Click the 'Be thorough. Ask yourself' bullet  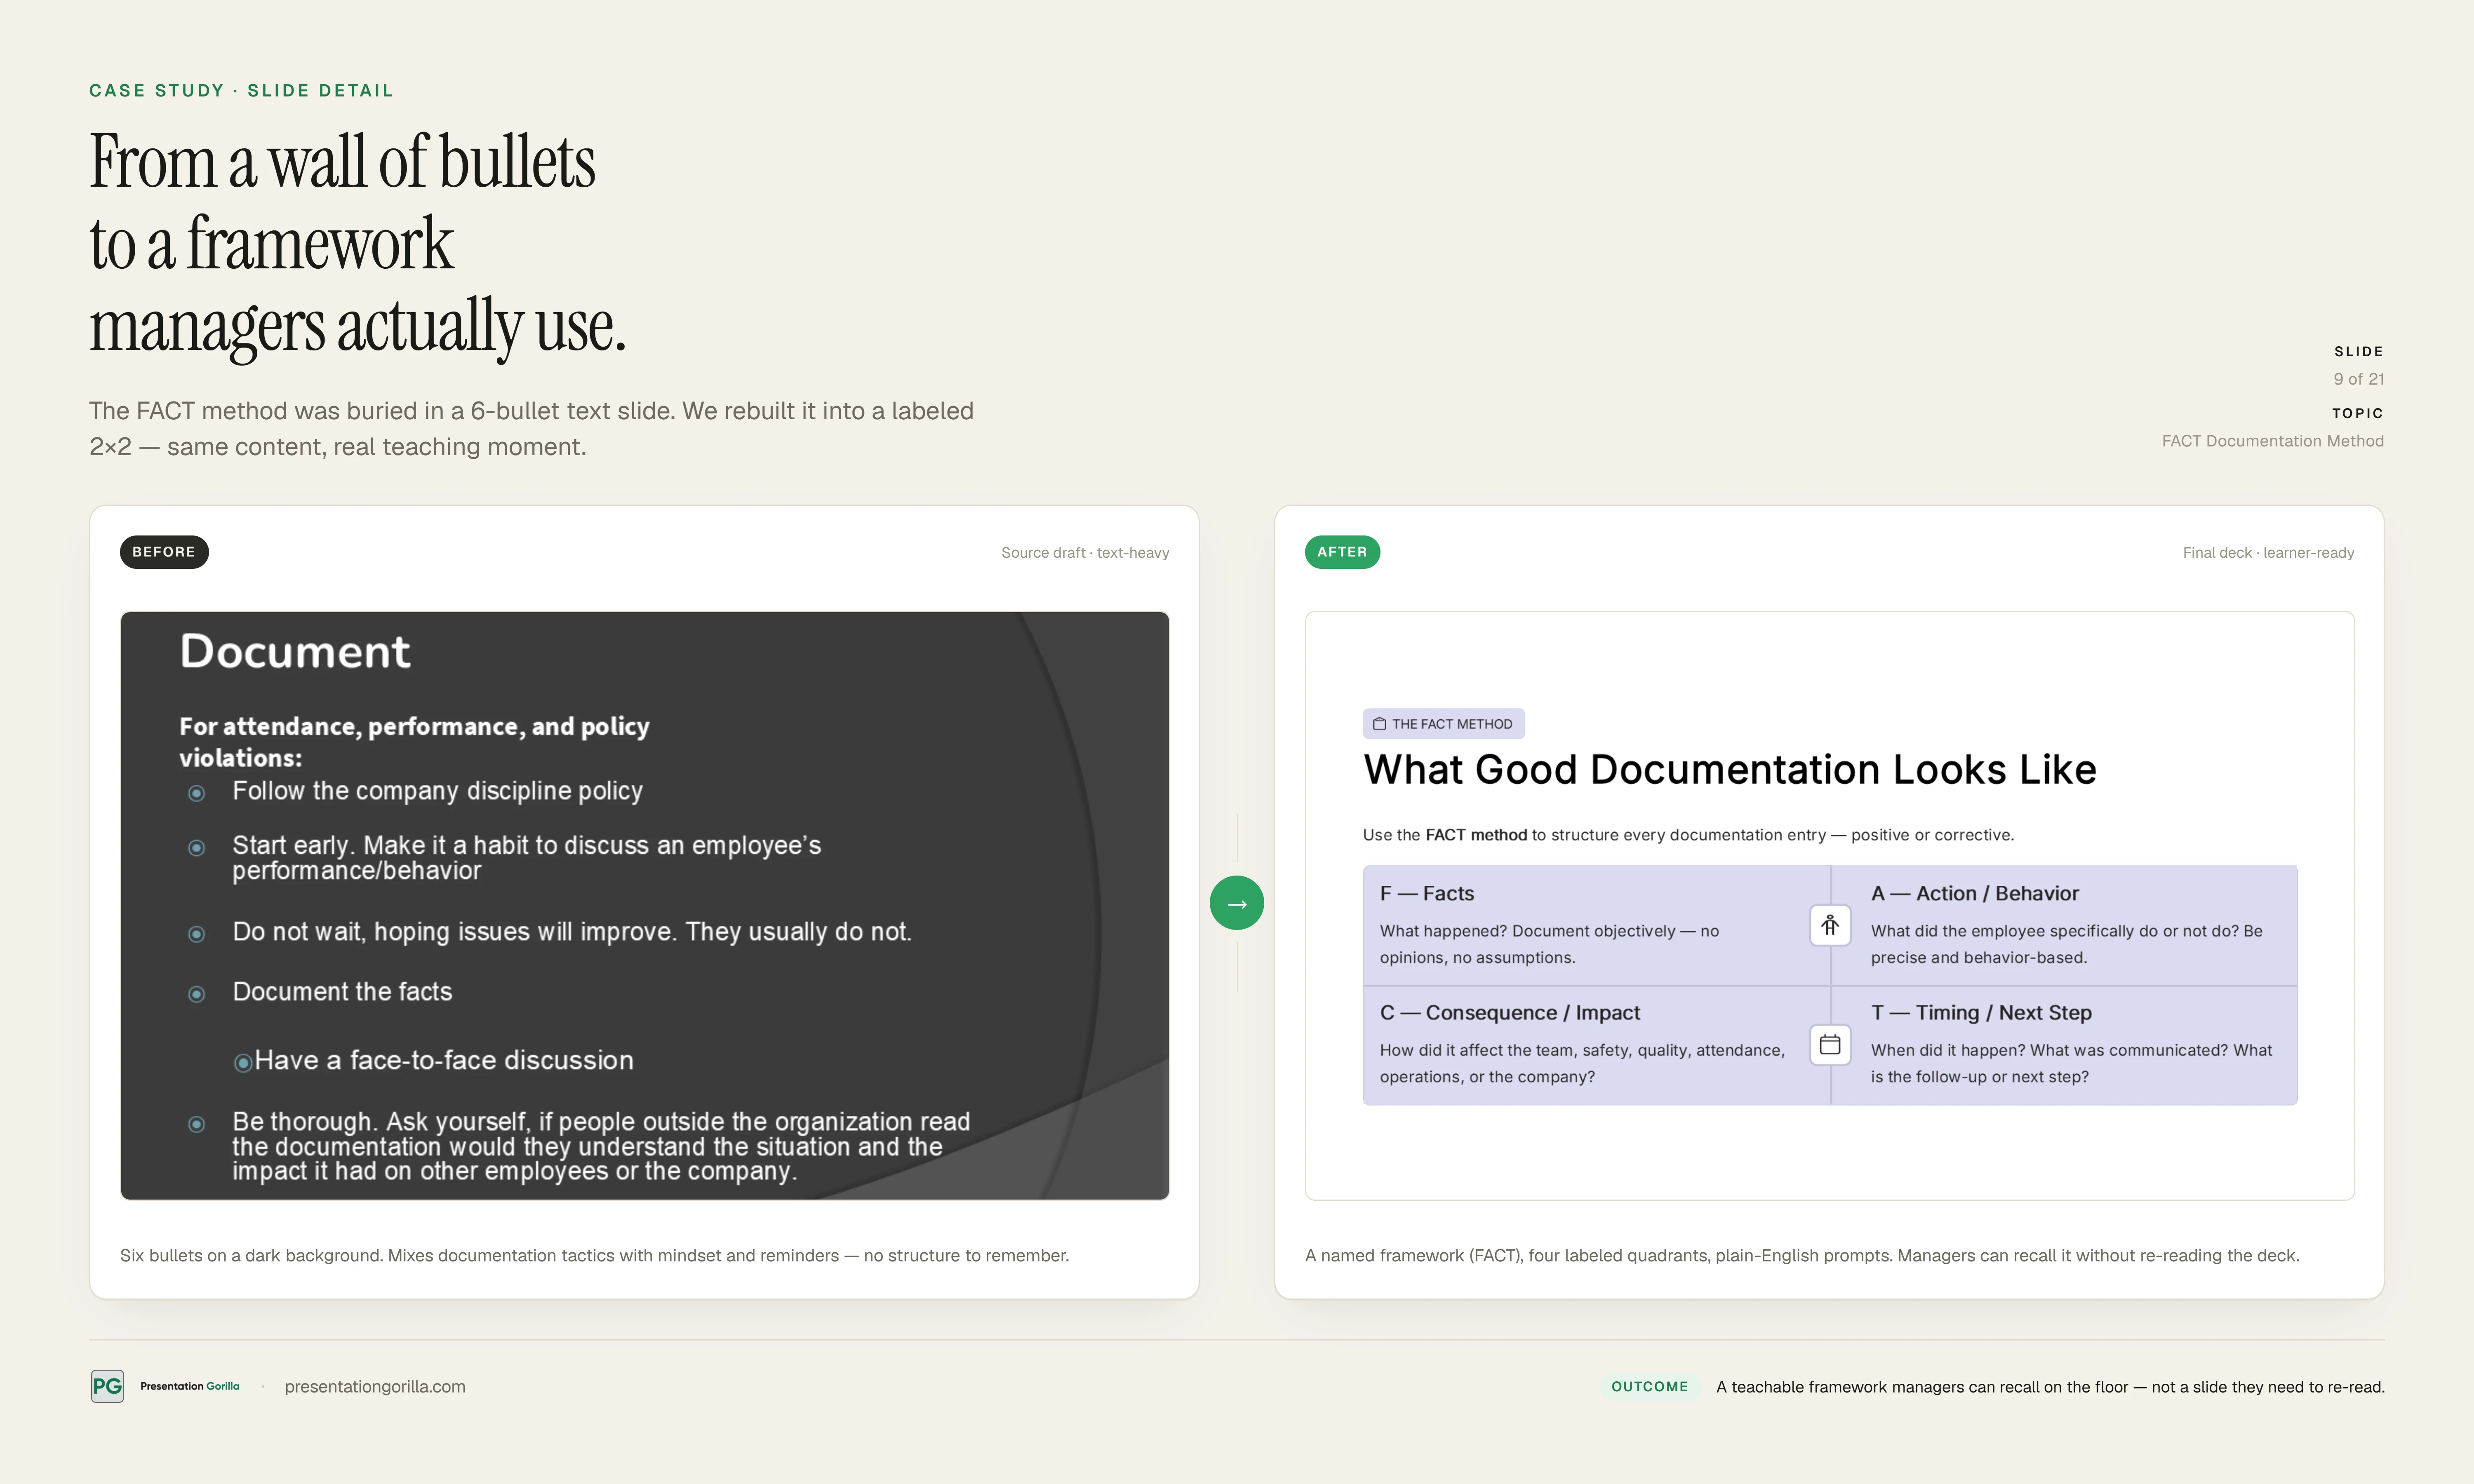[x=601, y=1146]
